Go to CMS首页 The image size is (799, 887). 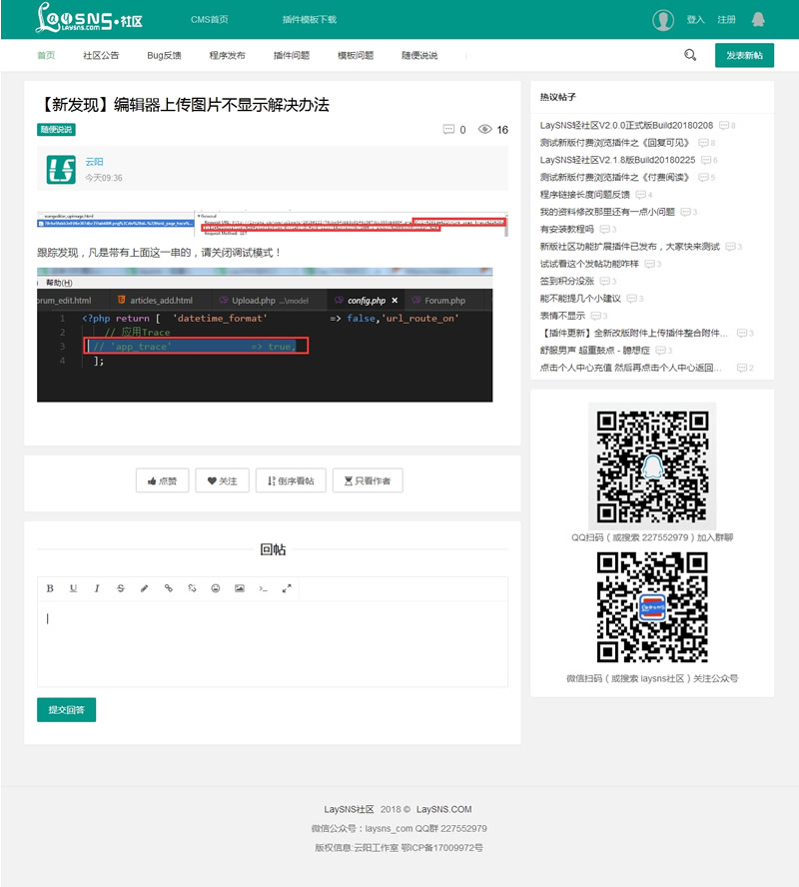(209, 20)
